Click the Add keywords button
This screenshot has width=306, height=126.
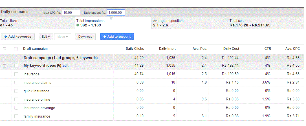click(18, 37)
